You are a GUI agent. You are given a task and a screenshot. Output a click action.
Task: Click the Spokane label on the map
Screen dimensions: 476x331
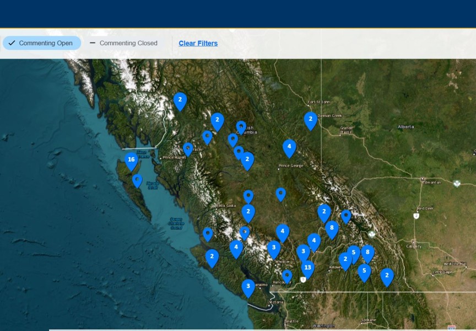[x=369, y=320]
